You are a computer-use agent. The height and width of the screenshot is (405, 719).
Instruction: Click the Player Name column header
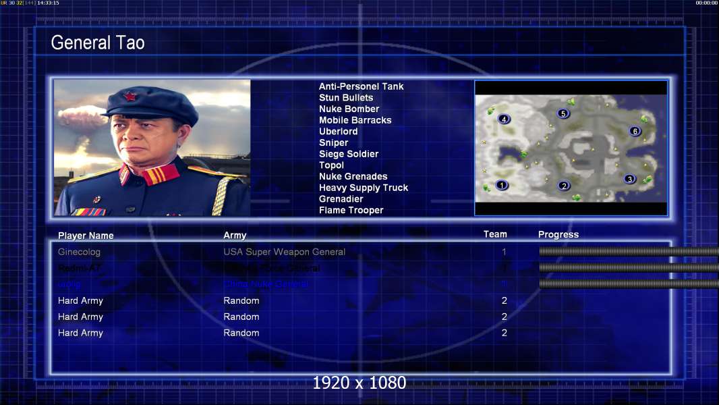pyautogui.click(x=86, y=236)
